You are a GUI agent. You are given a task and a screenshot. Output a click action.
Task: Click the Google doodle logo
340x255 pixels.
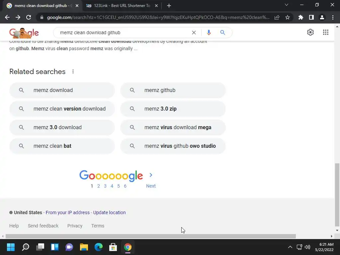[x=24, y=33]
